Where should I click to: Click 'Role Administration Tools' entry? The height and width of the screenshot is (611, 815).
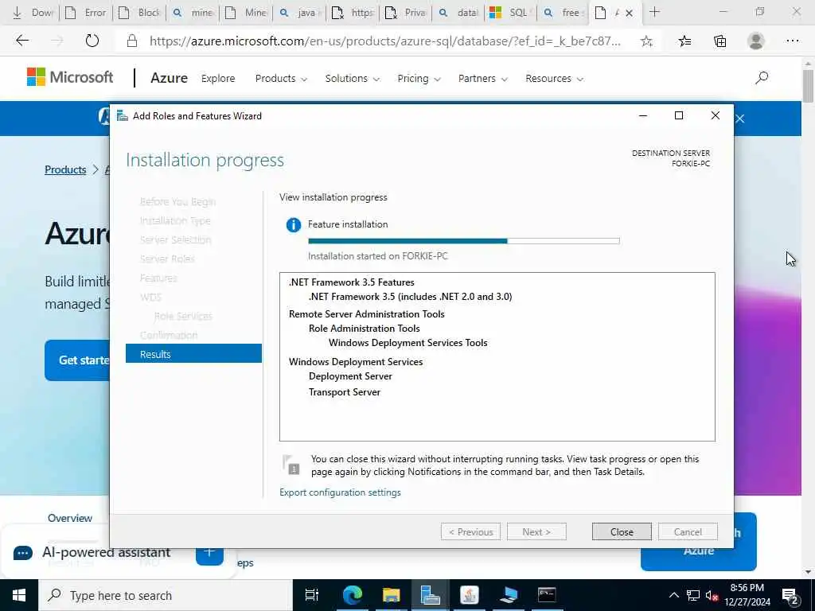[364, 328]
